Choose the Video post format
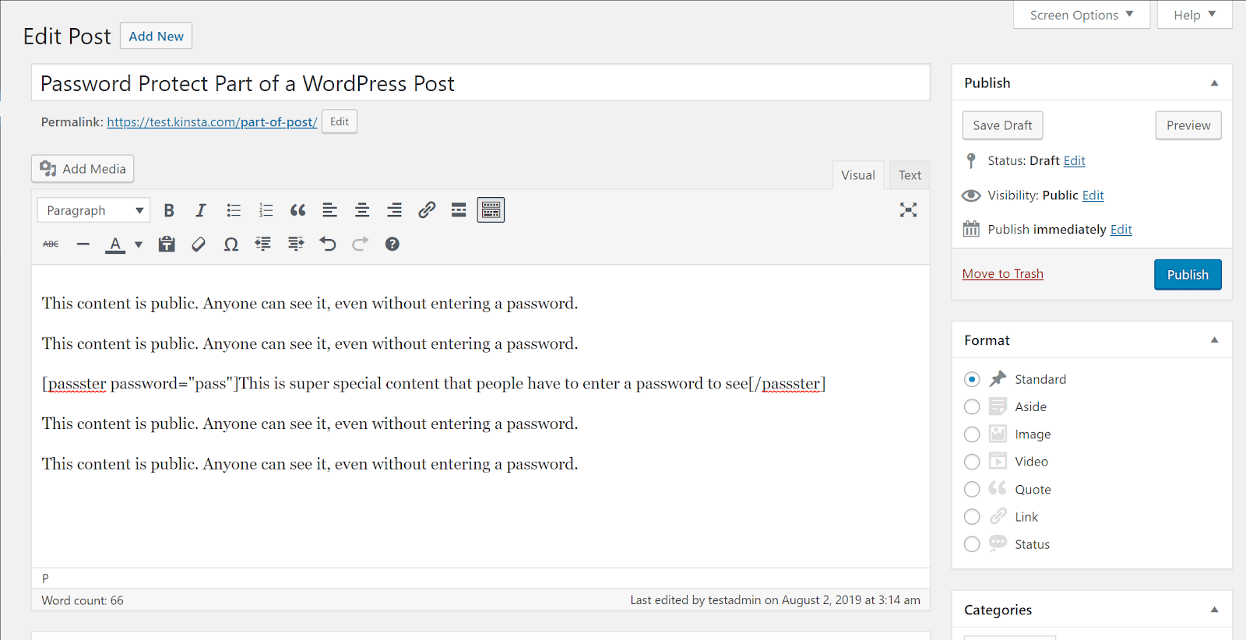 pyautogui.click(x=972, y=462)
